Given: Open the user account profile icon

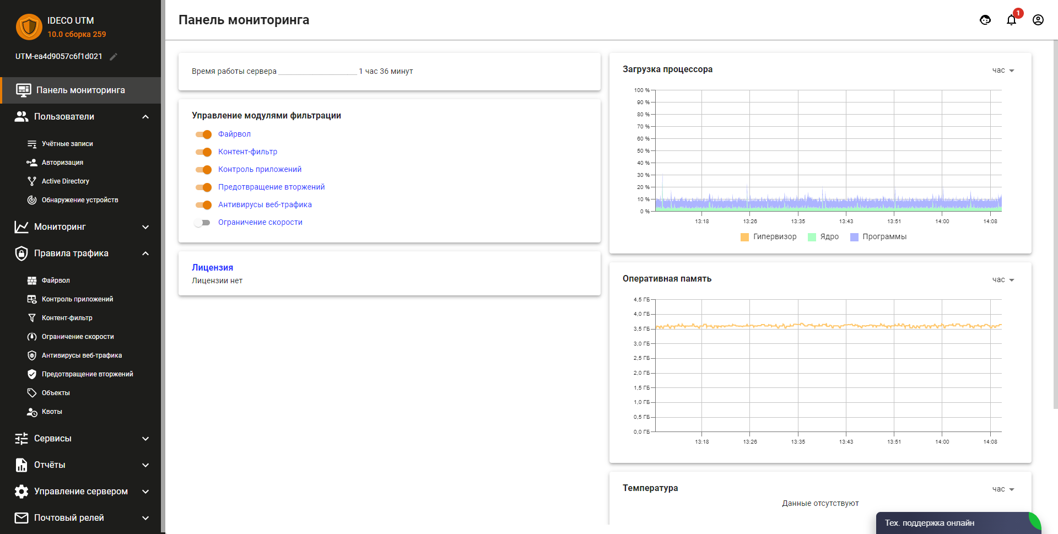Looking at the screenshot, I should tap(1038, 20).
